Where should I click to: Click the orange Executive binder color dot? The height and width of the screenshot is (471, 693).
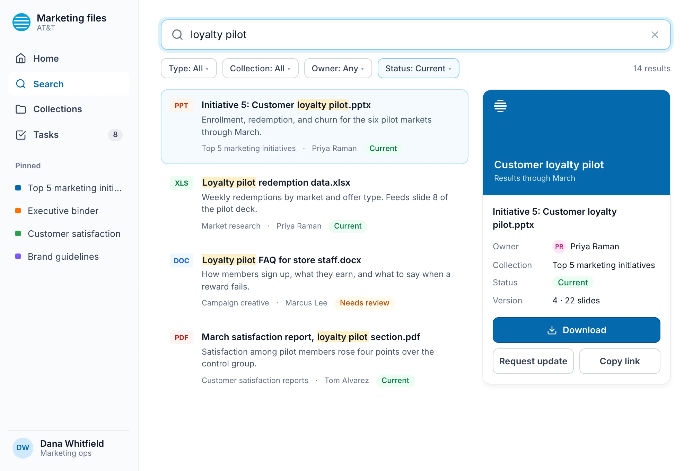pos(18,211)
